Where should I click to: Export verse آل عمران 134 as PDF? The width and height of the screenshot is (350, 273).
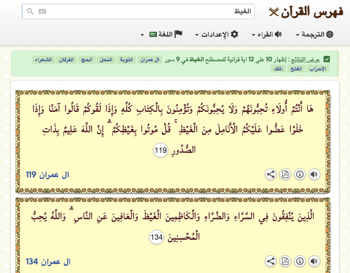coord(285,261)
